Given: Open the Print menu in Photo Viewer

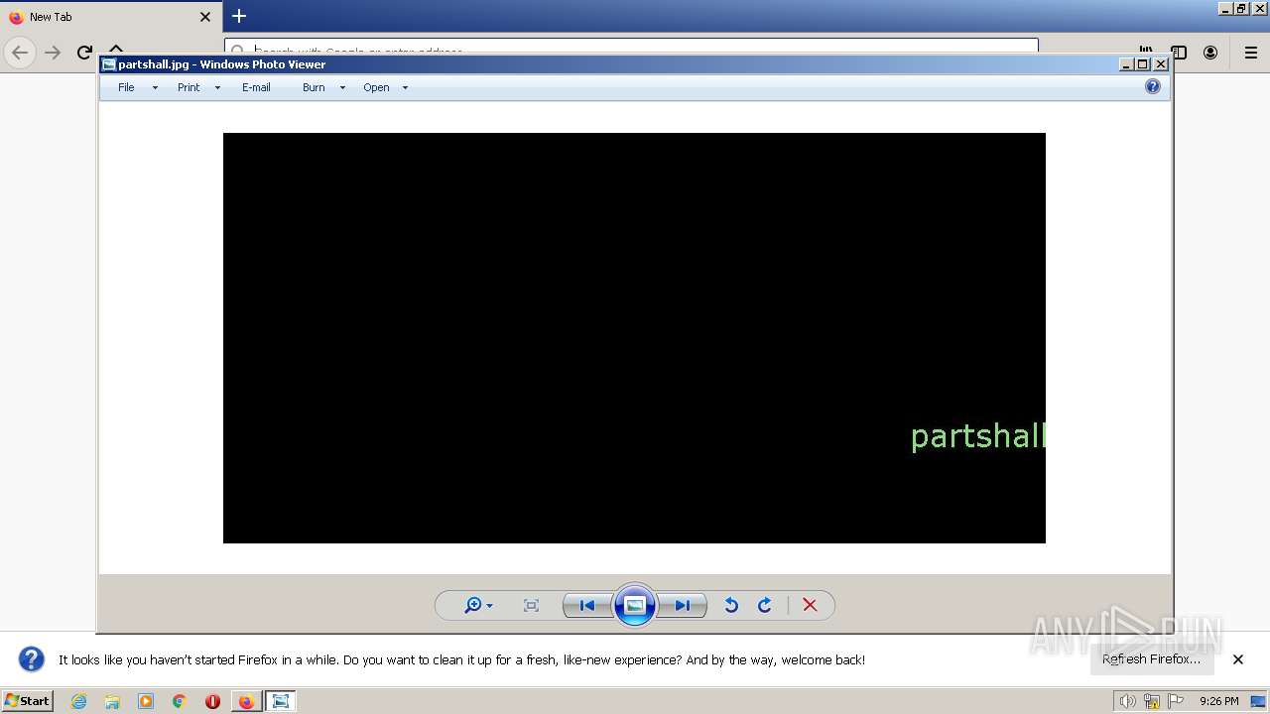Looking at the screenshot, I should pos(189,87).
